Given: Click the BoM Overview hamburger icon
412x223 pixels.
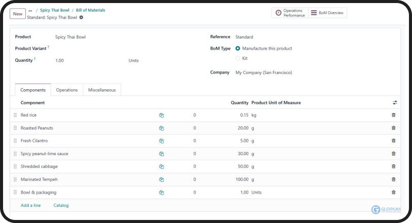Looking at the screenshot, I should pyautogui.click(x=314, y=13).
